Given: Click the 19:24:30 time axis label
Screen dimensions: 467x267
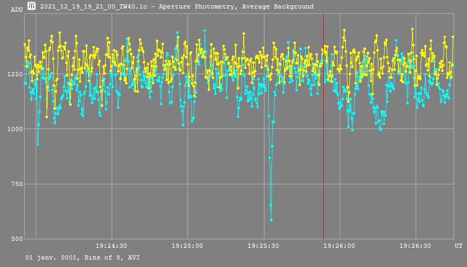Looking at the screenshot, I should (x=111, y=246).
